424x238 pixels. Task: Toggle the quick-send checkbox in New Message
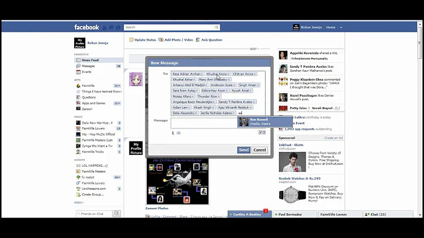[x=260, y=133]
